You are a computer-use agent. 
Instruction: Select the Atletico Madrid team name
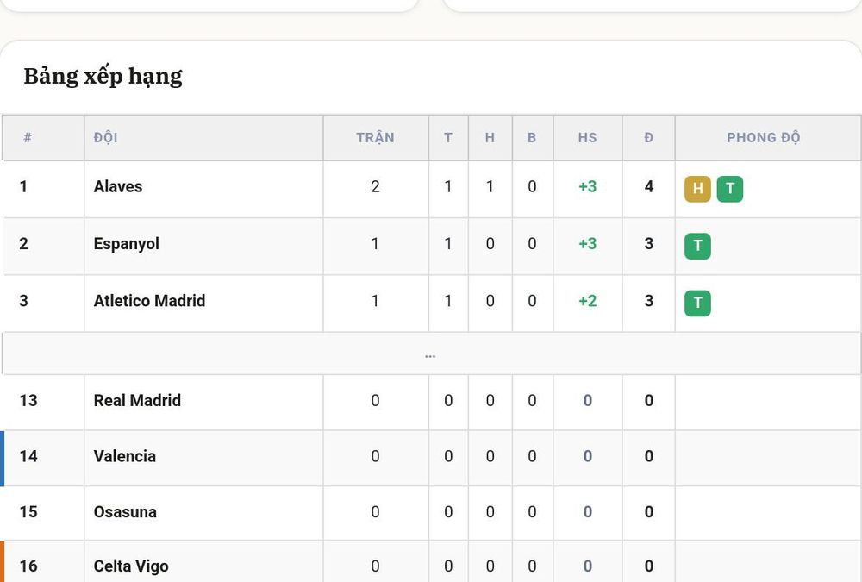pyautogui.click(x=149, y=301)
